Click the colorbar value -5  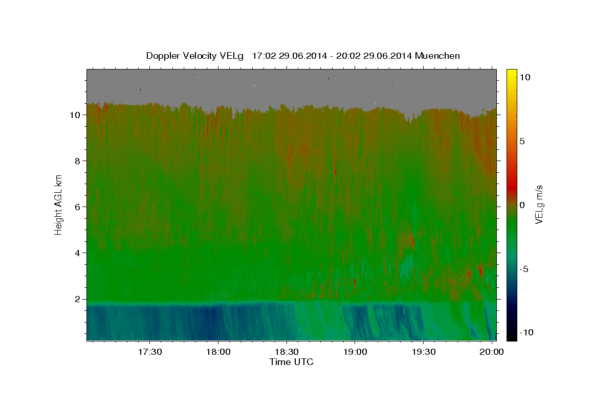click(x=523, y=269)
